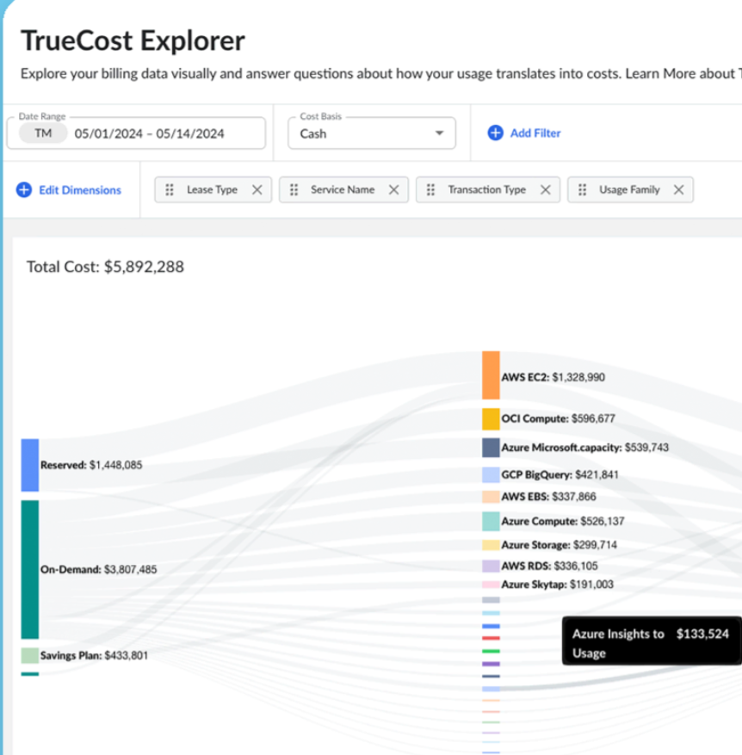Image resolution: width=742 pixels, height=755 pixels.
Task: Click the 'Azure Compute: $526,137' label
Action: (x=563, y=521)
